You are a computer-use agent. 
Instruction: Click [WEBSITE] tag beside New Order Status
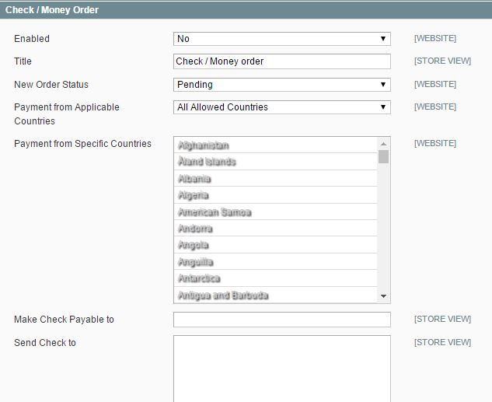pyautogui.click(x=435, y=84)
